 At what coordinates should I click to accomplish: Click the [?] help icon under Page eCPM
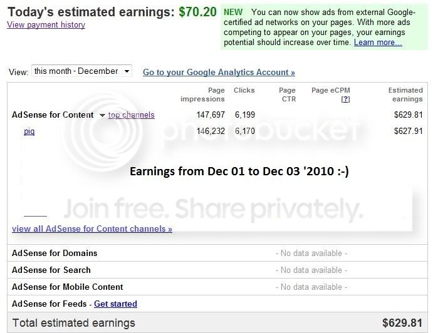pos(345,100)
